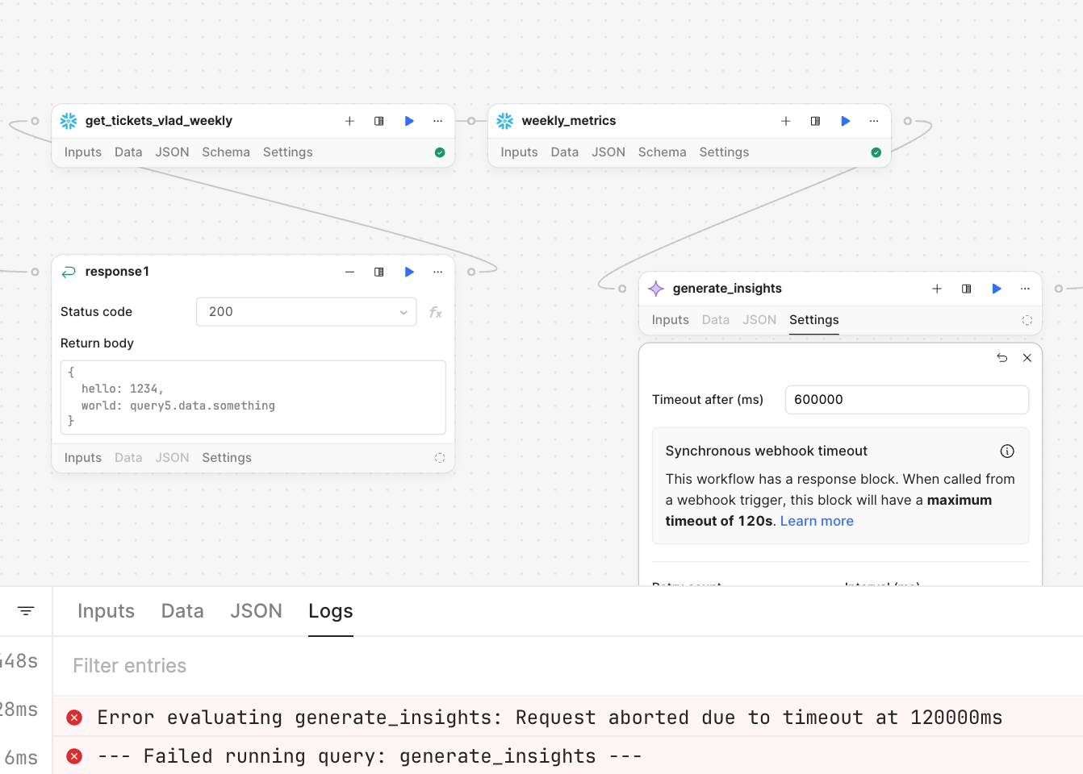1083x774 pixels.
Task: Click the fx expression icon beside status code
Action: pyautogui.click(x=436, y=312)
